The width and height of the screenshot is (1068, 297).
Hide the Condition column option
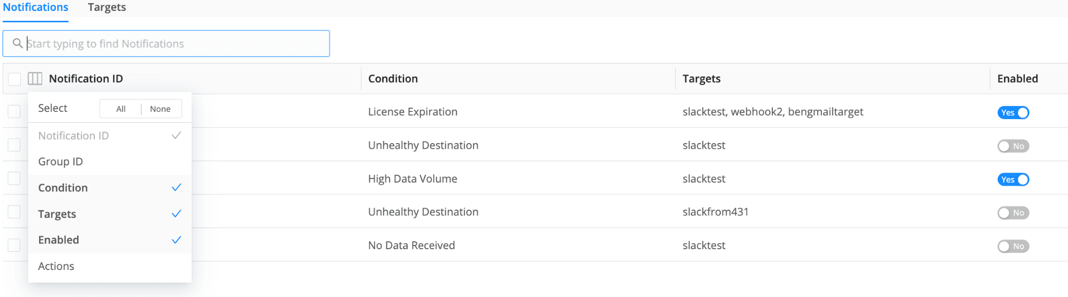pyautogui.click(x=63, y=188)
